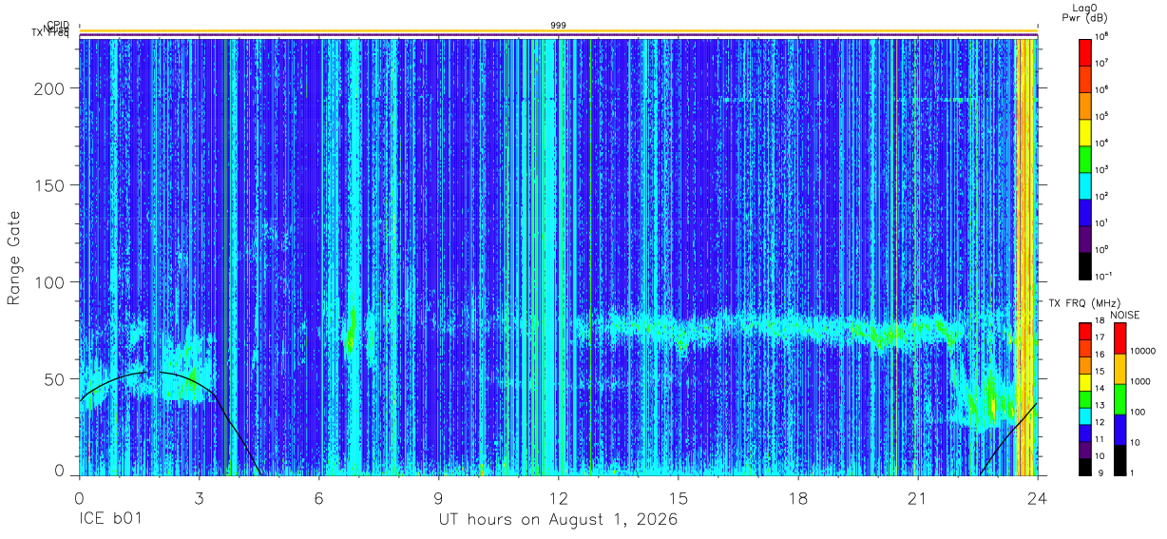Click the '24' tick on UT hours axis
This screenshot has width=1167, height=539.
coord(1037,498)
